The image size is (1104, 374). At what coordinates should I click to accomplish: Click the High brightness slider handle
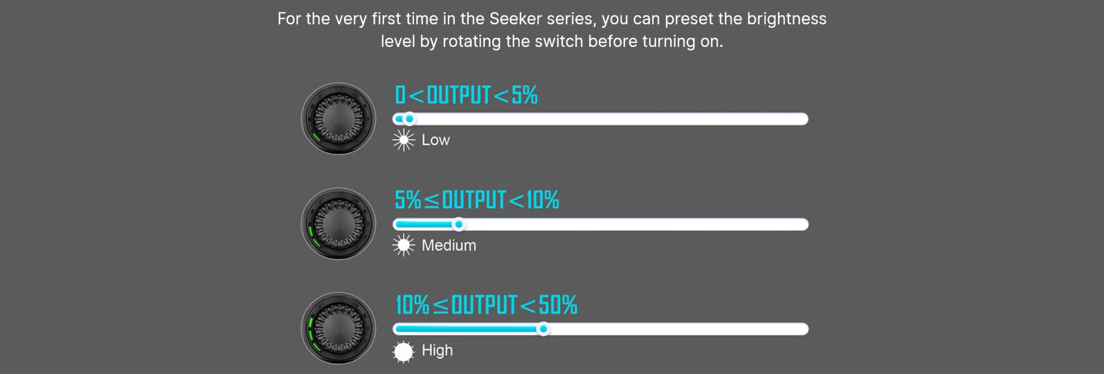click(543, 329)
